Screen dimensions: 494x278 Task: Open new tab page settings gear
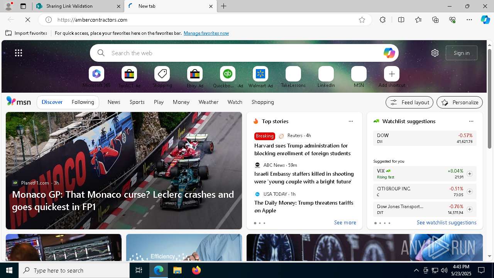[435, 53]
